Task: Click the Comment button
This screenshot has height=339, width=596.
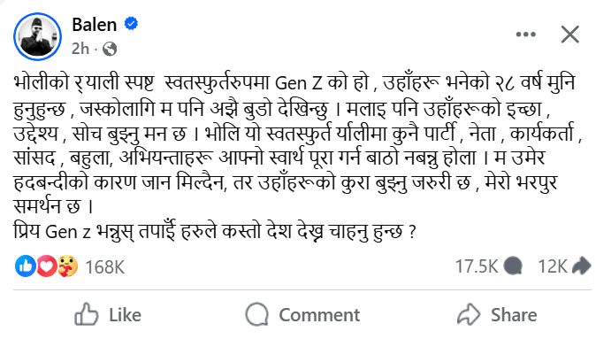Action: (302, 314)
